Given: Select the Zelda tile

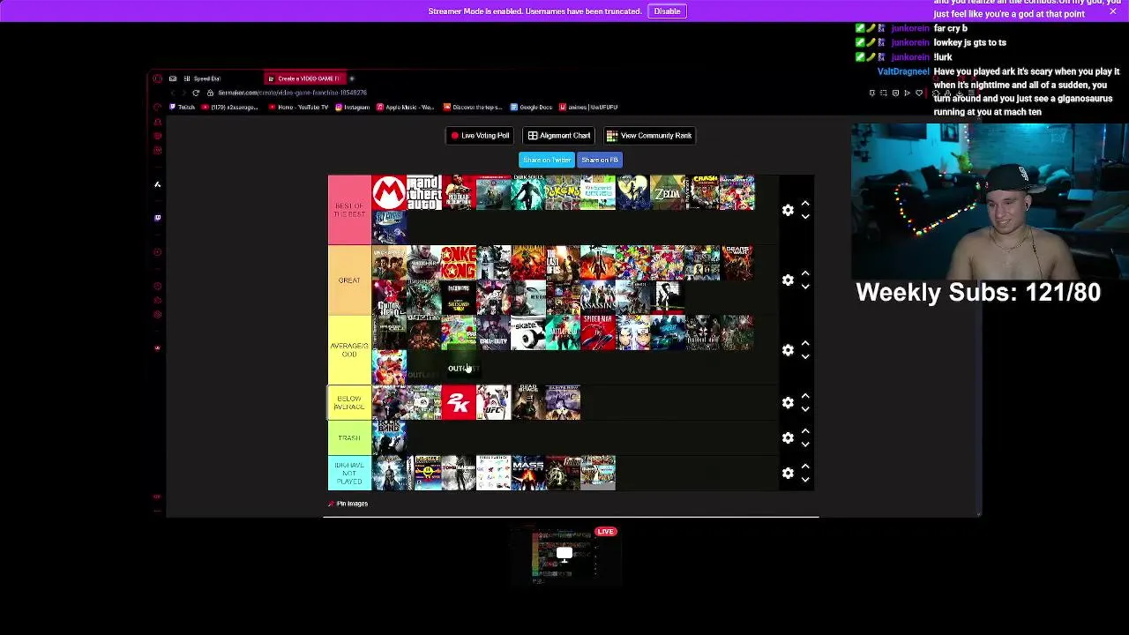Looking at the screenshot, I should pyautogui.click(x=668, y=193).
